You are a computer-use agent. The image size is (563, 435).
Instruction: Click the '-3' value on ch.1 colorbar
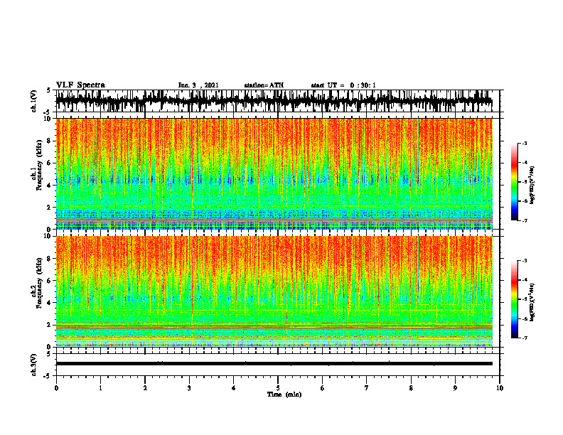coord(524,144)
